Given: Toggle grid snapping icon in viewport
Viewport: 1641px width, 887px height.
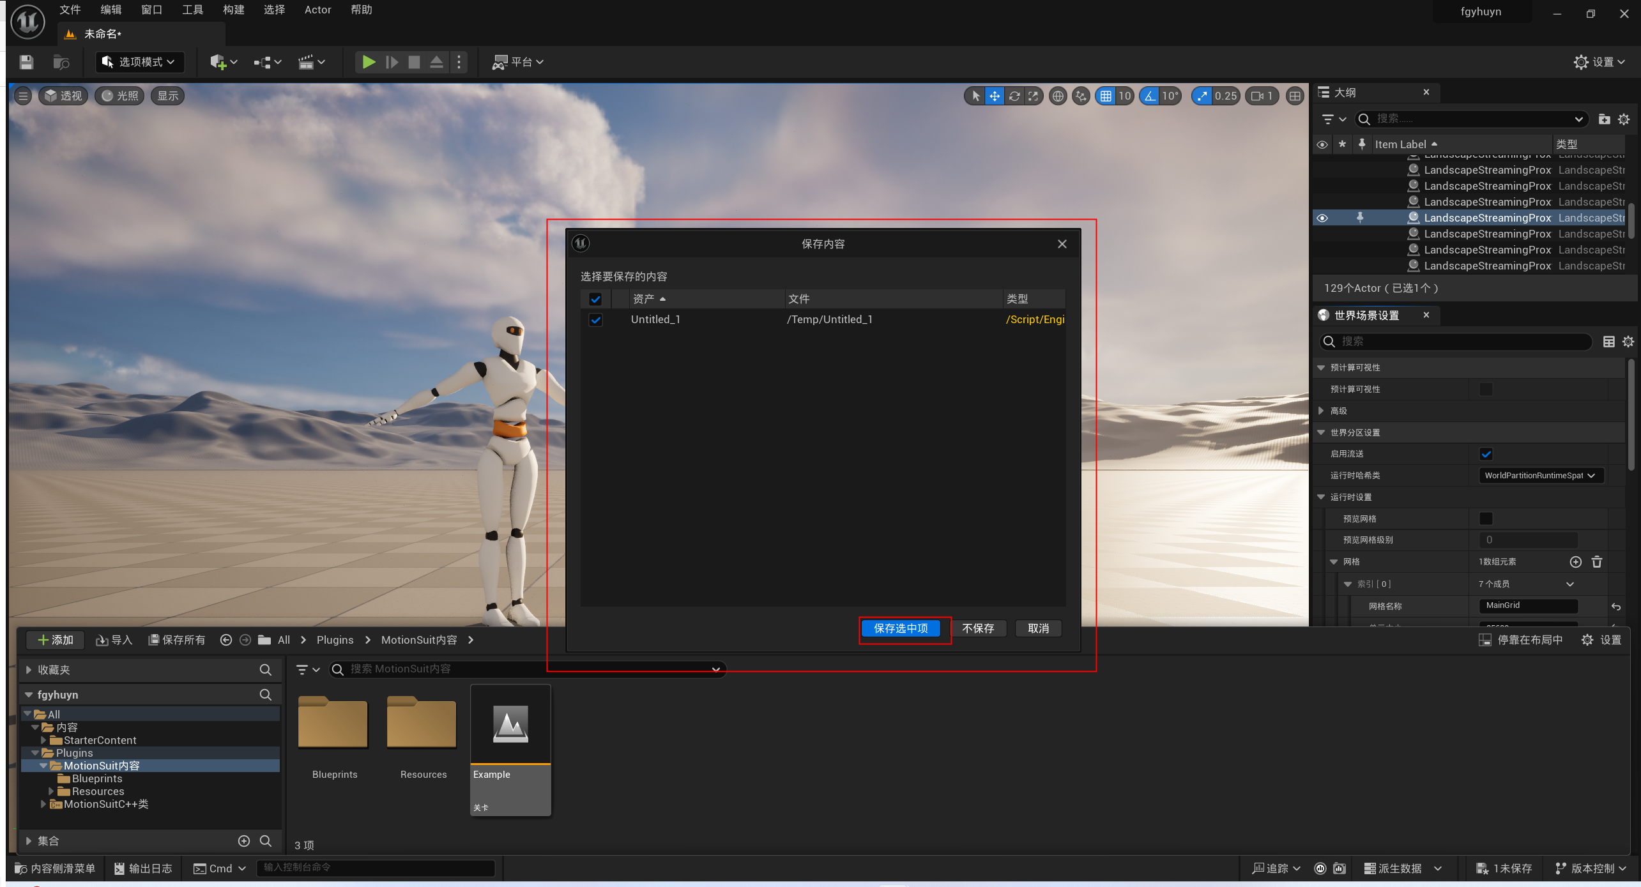Looking at the screenshot, I should (x=1106, y=96).
